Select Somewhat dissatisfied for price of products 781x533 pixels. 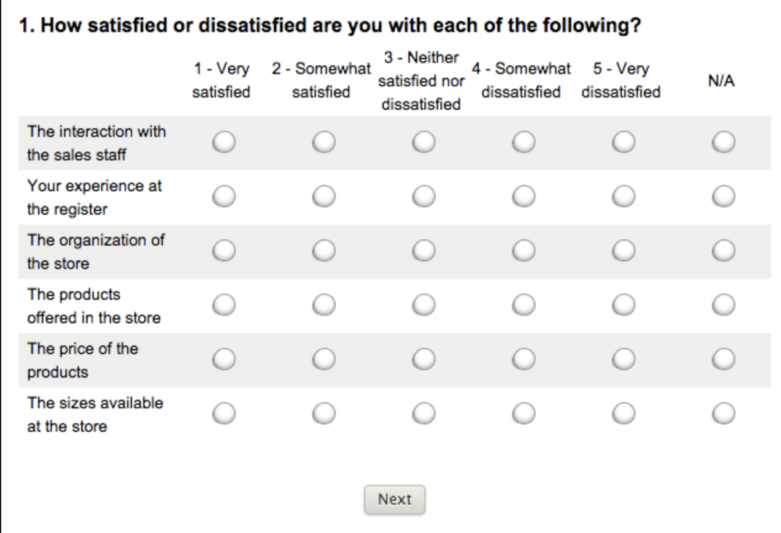523,358
